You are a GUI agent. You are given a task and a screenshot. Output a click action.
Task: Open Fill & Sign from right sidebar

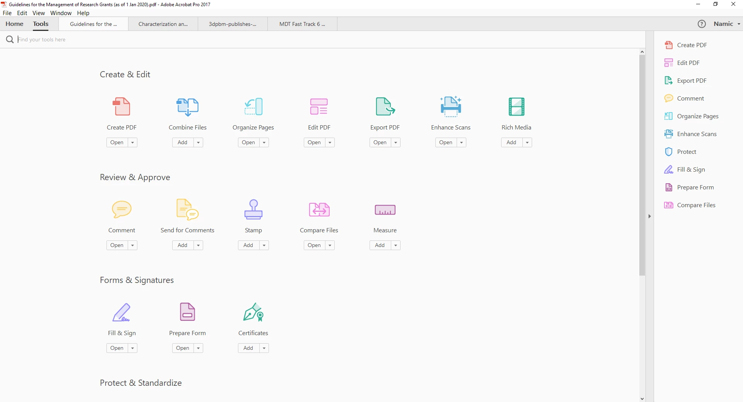point(685,169)
